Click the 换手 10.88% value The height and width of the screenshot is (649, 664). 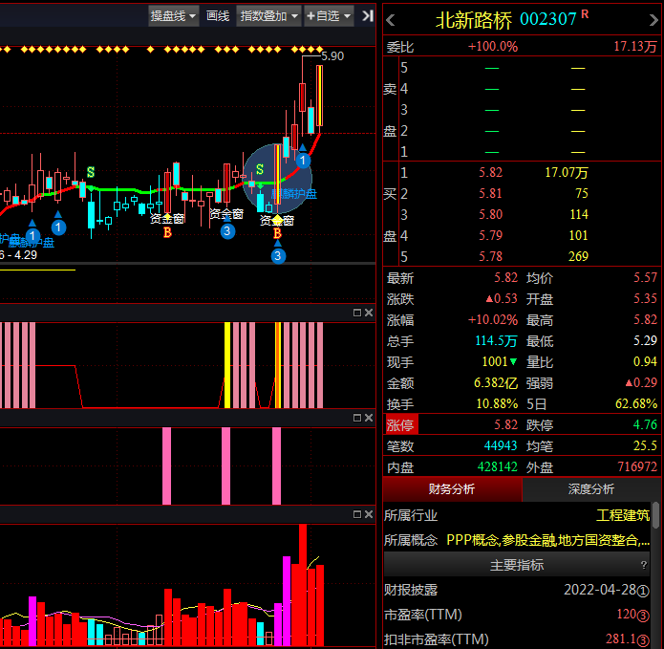pos(497,403)
